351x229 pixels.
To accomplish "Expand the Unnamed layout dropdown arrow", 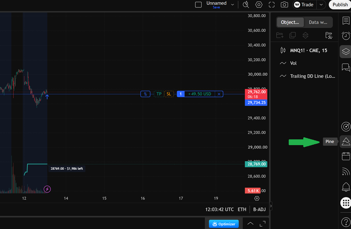I will point(233,5).
